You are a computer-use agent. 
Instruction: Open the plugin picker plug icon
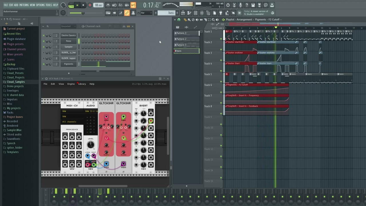click(x=220, y=13)
